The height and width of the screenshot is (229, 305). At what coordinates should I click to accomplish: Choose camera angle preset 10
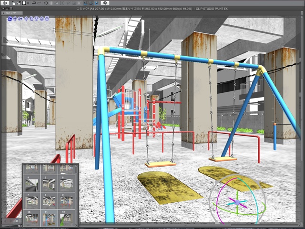32,219
